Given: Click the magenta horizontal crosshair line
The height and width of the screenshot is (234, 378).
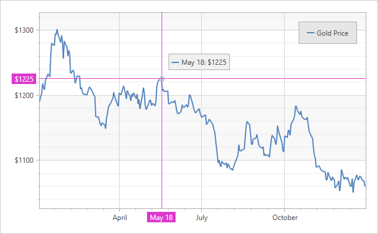Looking at the screenshot, I should [x=262, y=78].
